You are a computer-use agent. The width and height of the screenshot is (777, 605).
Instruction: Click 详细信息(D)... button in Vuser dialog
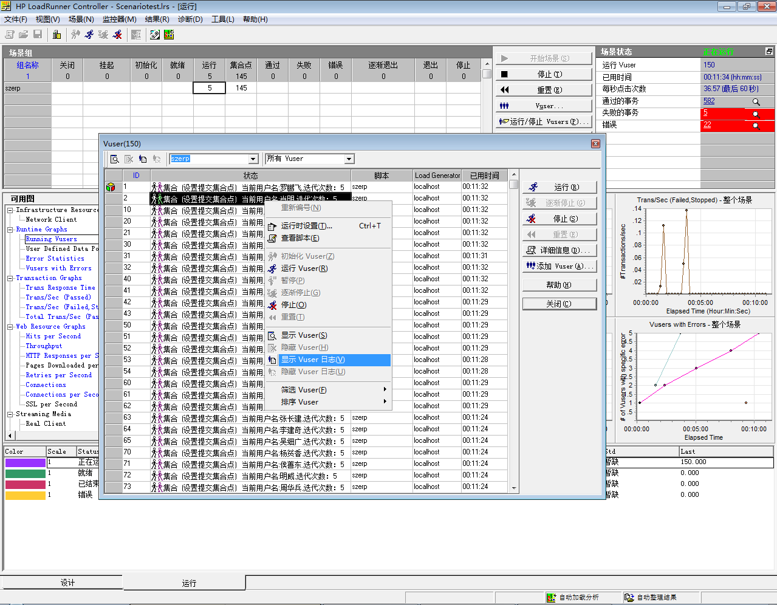560,250
